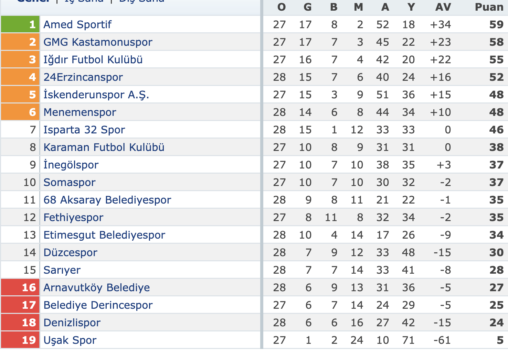Select Fethiyespor in the table
Viewport: 508px width, 350px height.
tap(73, 217)
